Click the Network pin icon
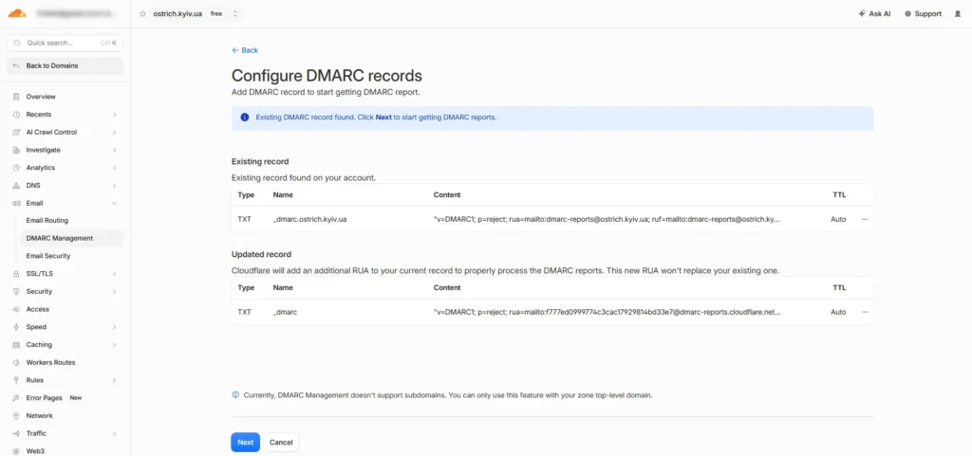 (x=16, y=416)
